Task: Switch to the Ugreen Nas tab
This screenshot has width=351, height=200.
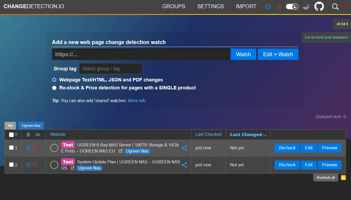Action: [x=31, y=126]
